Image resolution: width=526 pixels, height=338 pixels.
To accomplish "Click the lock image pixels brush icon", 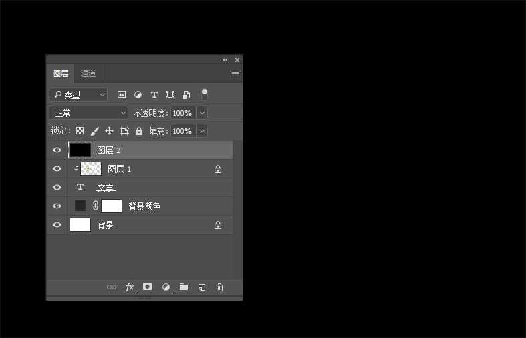I will [94, 131].
